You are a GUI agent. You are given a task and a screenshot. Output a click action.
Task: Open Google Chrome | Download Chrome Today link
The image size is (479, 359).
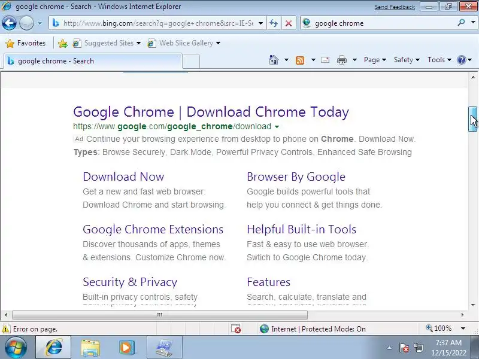(x=211, y=112)
